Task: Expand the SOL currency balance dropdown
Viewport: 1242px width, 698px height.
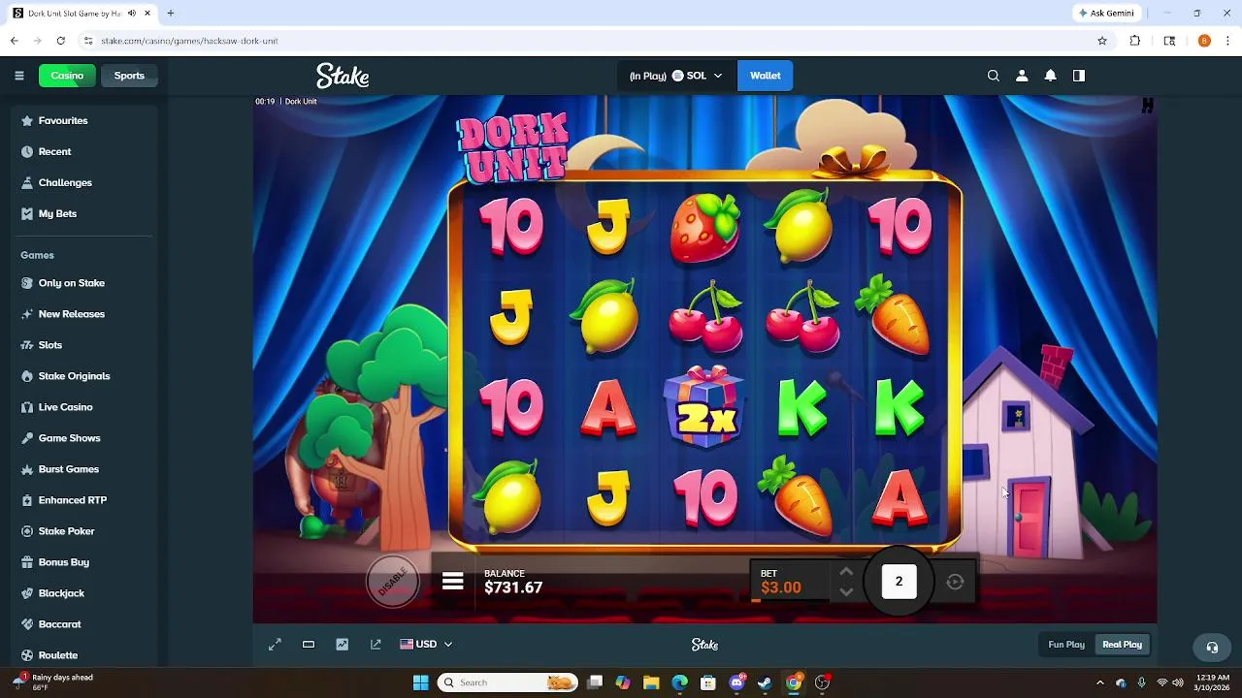Action: pos(675,76)
